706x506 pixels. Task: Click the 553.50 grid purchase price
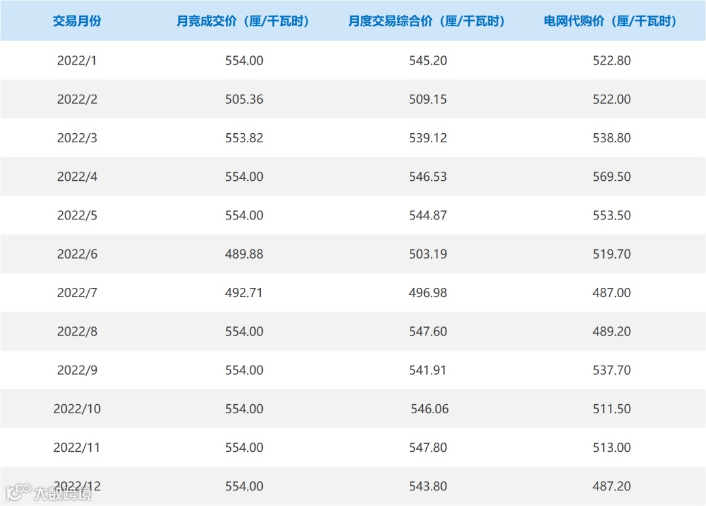pos(611,215)
